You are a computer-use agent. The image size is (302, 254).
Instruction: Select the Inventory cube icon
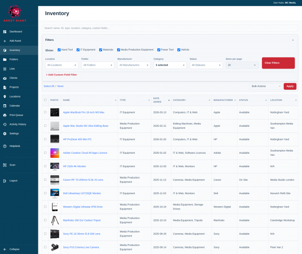5,50
